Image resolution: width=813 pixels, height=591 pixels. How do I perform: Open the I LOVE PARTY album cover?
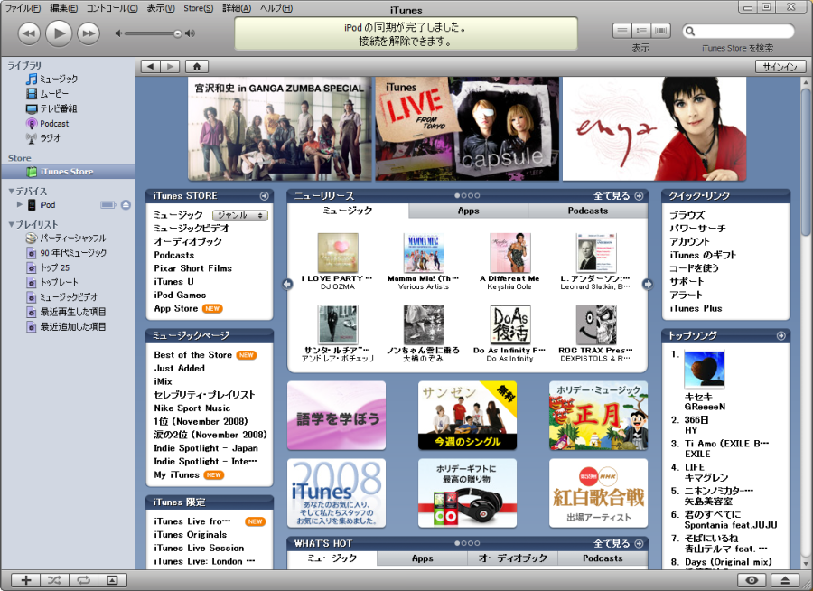(338, 253)
